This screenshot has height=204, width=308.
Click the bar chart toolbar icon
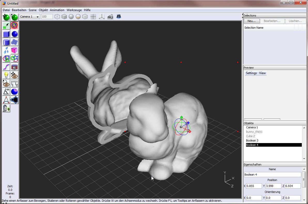(x=110, y=17)
